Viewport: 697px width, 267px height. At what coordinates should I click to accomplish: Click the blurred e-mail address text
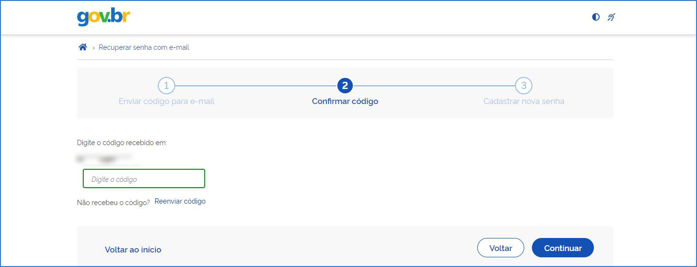[x=104, y=158]
